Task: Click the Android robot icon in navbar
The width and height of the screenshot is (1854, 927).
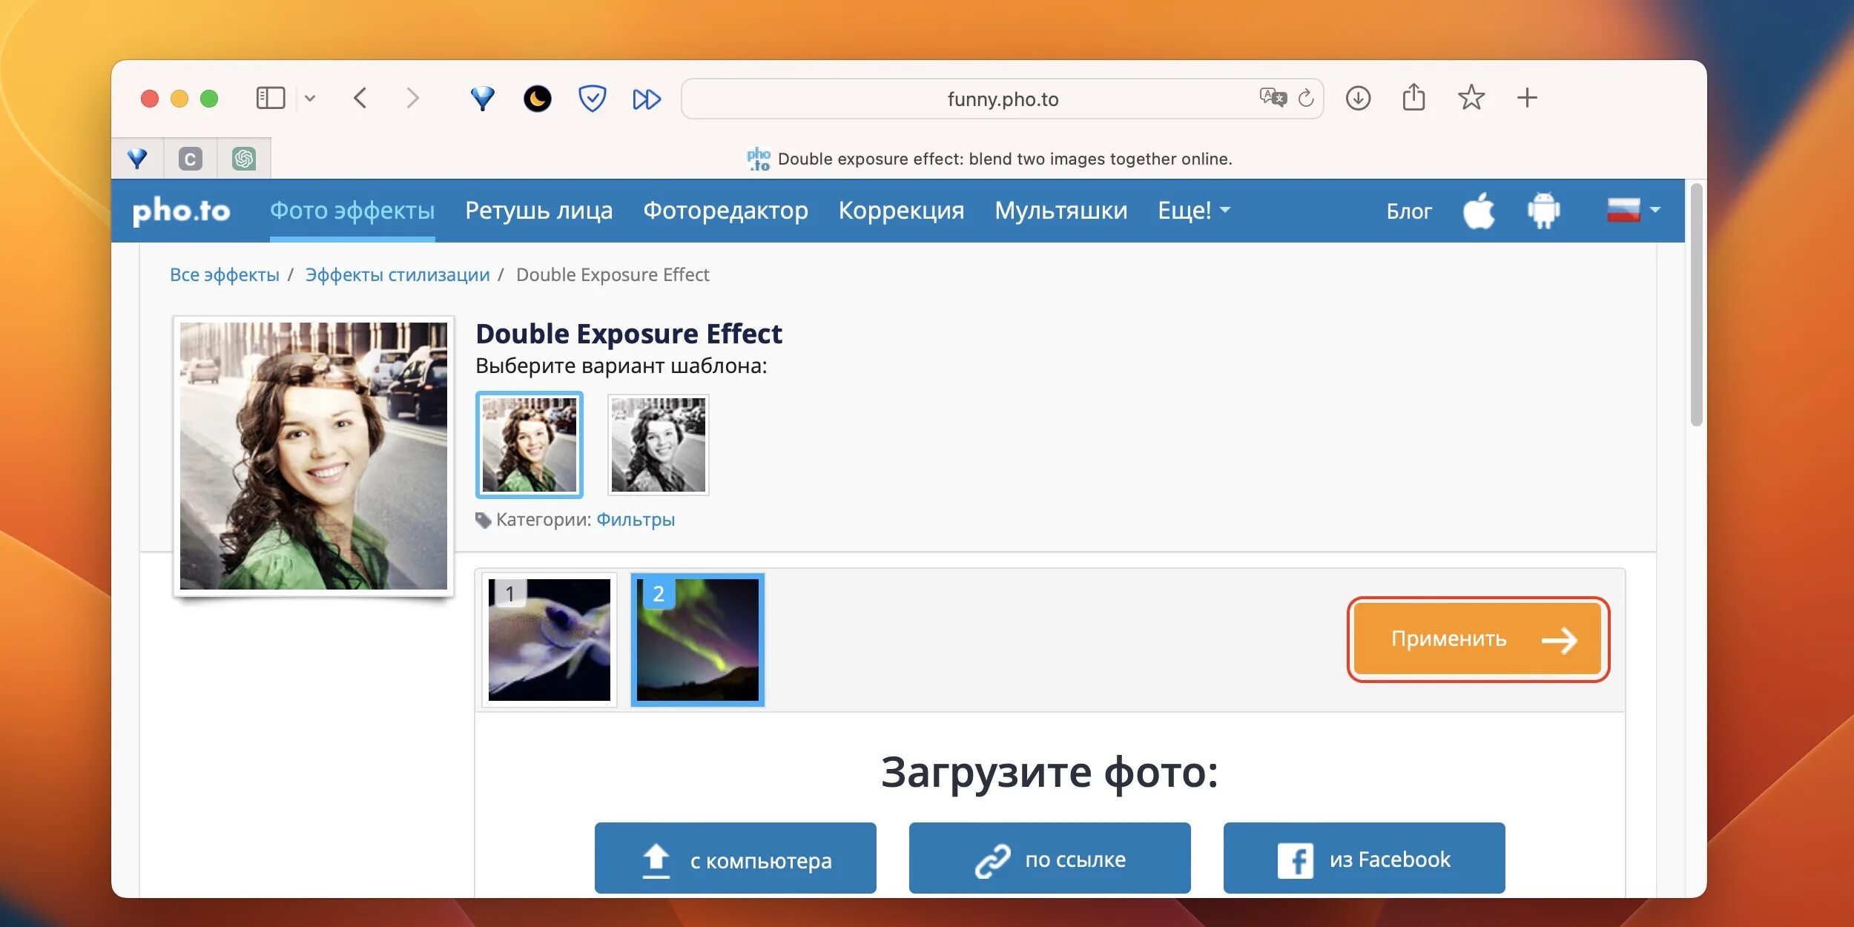Action: (x=1543, y=211)
